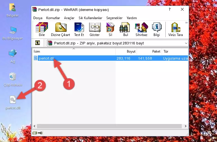
Task: Click the scrollbar left arrow
Action: click(x=34, y=126)
